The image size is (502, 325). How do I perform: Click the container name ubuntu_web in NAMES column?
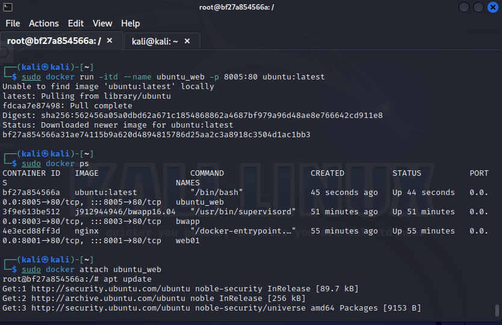[200, 202]
